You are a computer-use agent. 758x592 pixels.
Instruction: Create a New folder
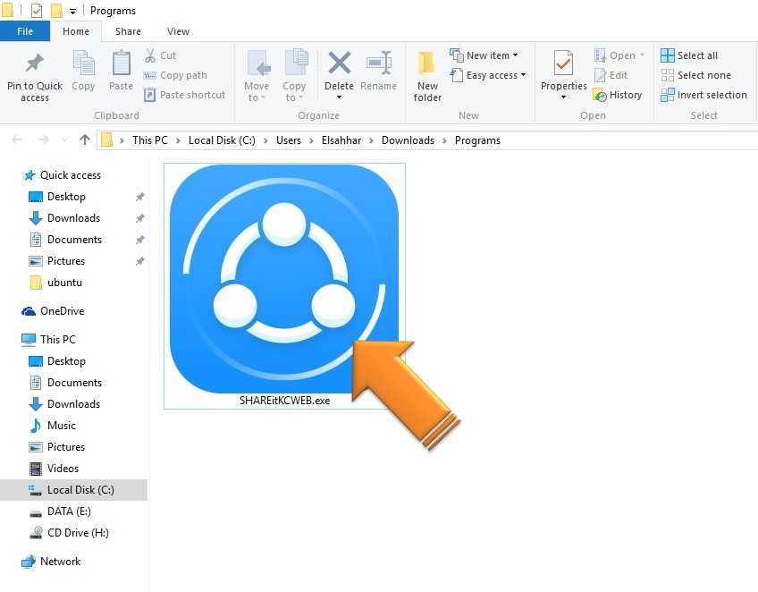coord(427,76)
